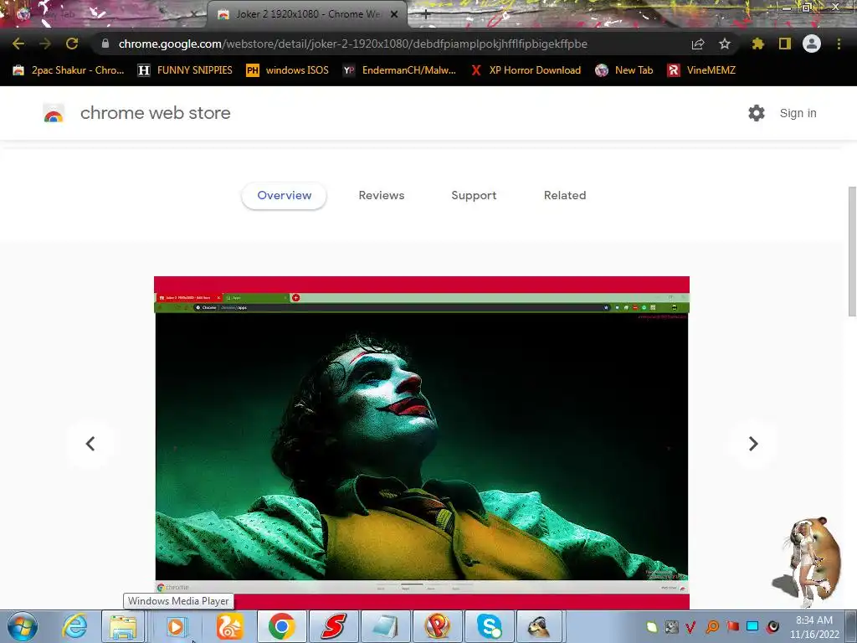Click the Chrome taskbar icon
The width and height of the screenshot is (857, 643).
pyautogui.click(x=281, y=626)
